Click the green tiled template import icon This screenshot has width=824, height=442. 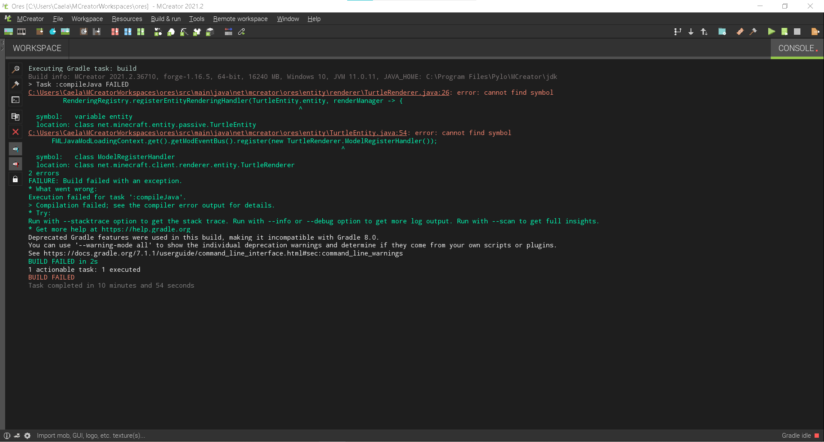point(141,32)
